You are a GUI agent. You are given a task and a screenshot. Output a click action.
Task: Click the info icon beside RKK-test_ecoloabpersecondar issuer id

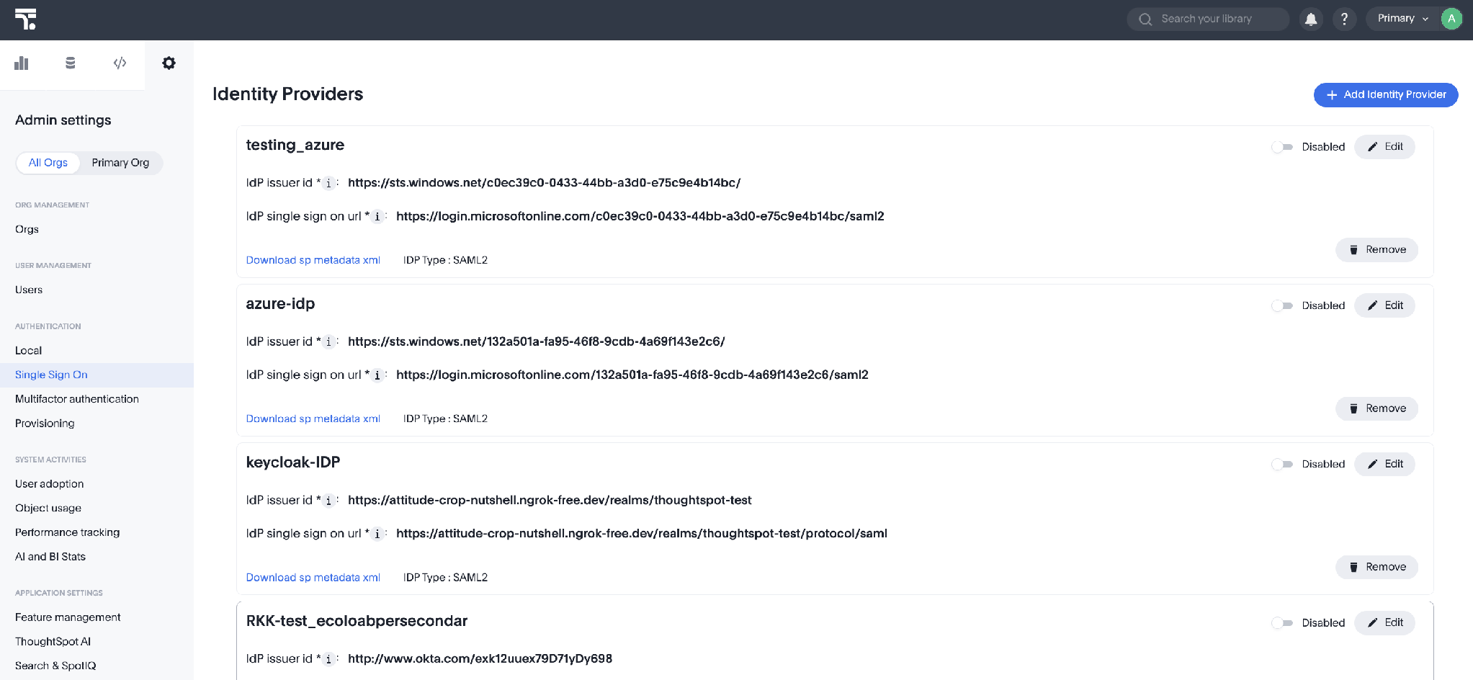coord(328,659)
